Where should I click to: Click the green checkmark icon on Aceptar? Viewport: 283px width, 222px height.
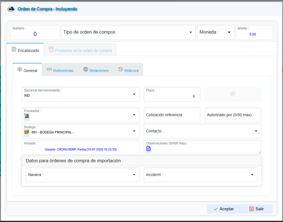pyautogui.click(x=216, y=209)
